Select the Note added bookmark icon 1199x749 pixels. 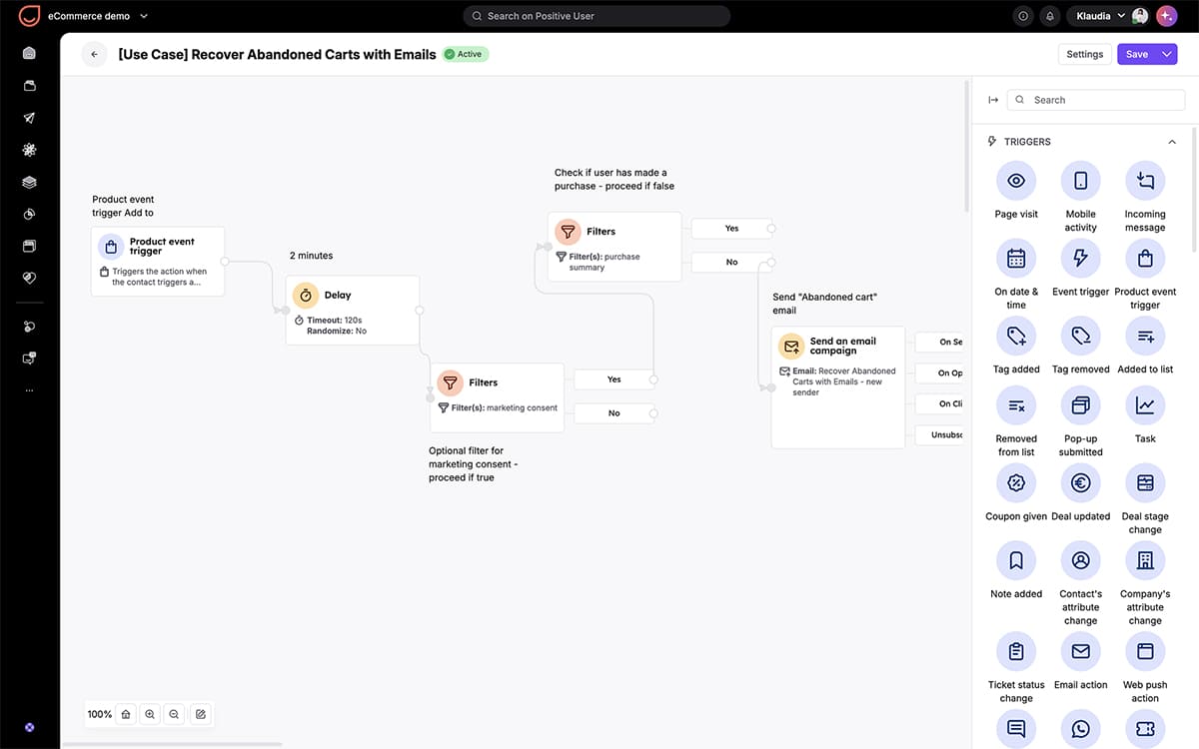[1016, 561]
